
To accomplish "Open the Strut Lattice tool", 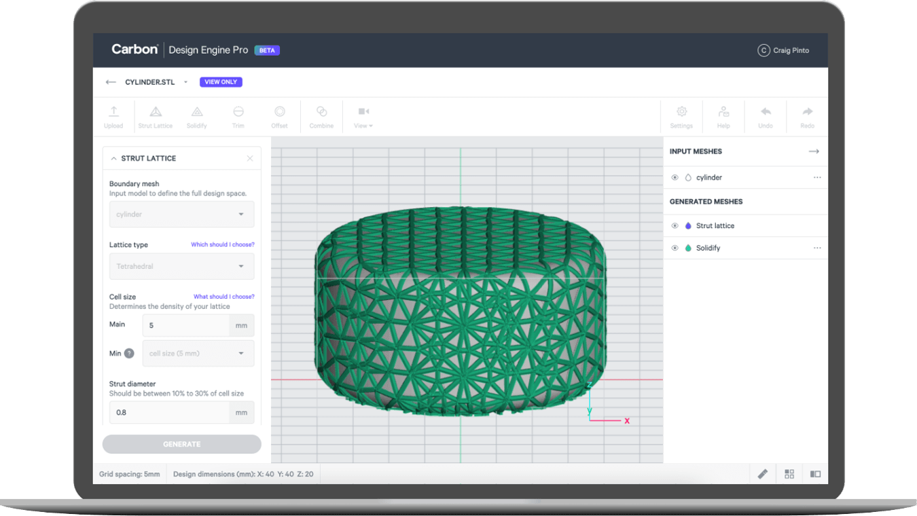I will pyautogui.click(x=155, y=116).
